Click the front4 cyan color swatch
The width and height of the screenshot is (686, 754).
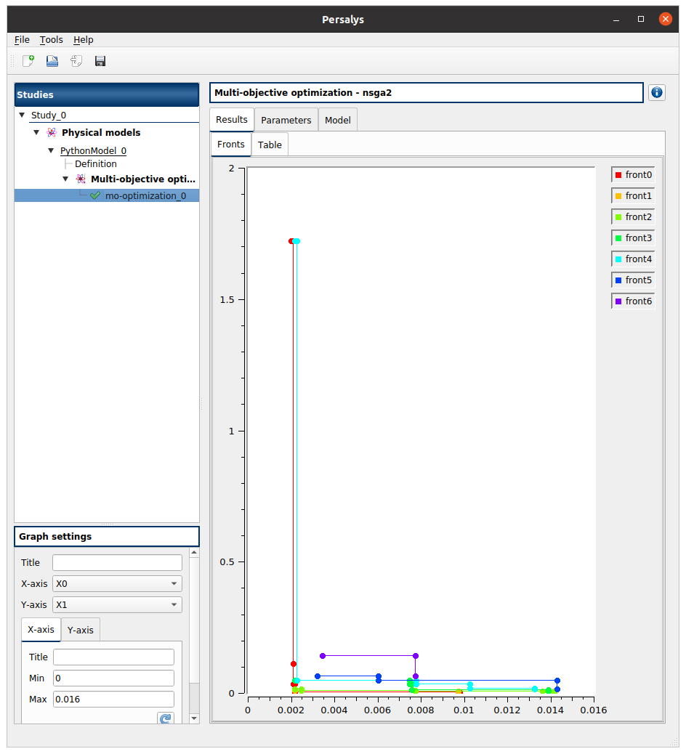[618, 259]
